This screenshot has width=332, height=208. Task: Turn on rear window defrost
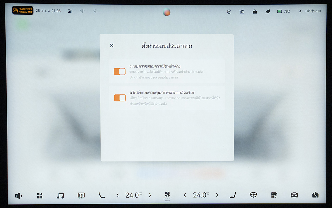point(81,196)
